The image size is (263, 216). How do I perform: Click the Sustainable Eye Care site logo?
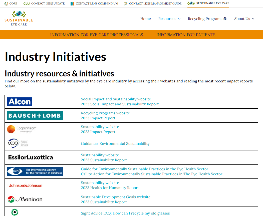[19, 18]
